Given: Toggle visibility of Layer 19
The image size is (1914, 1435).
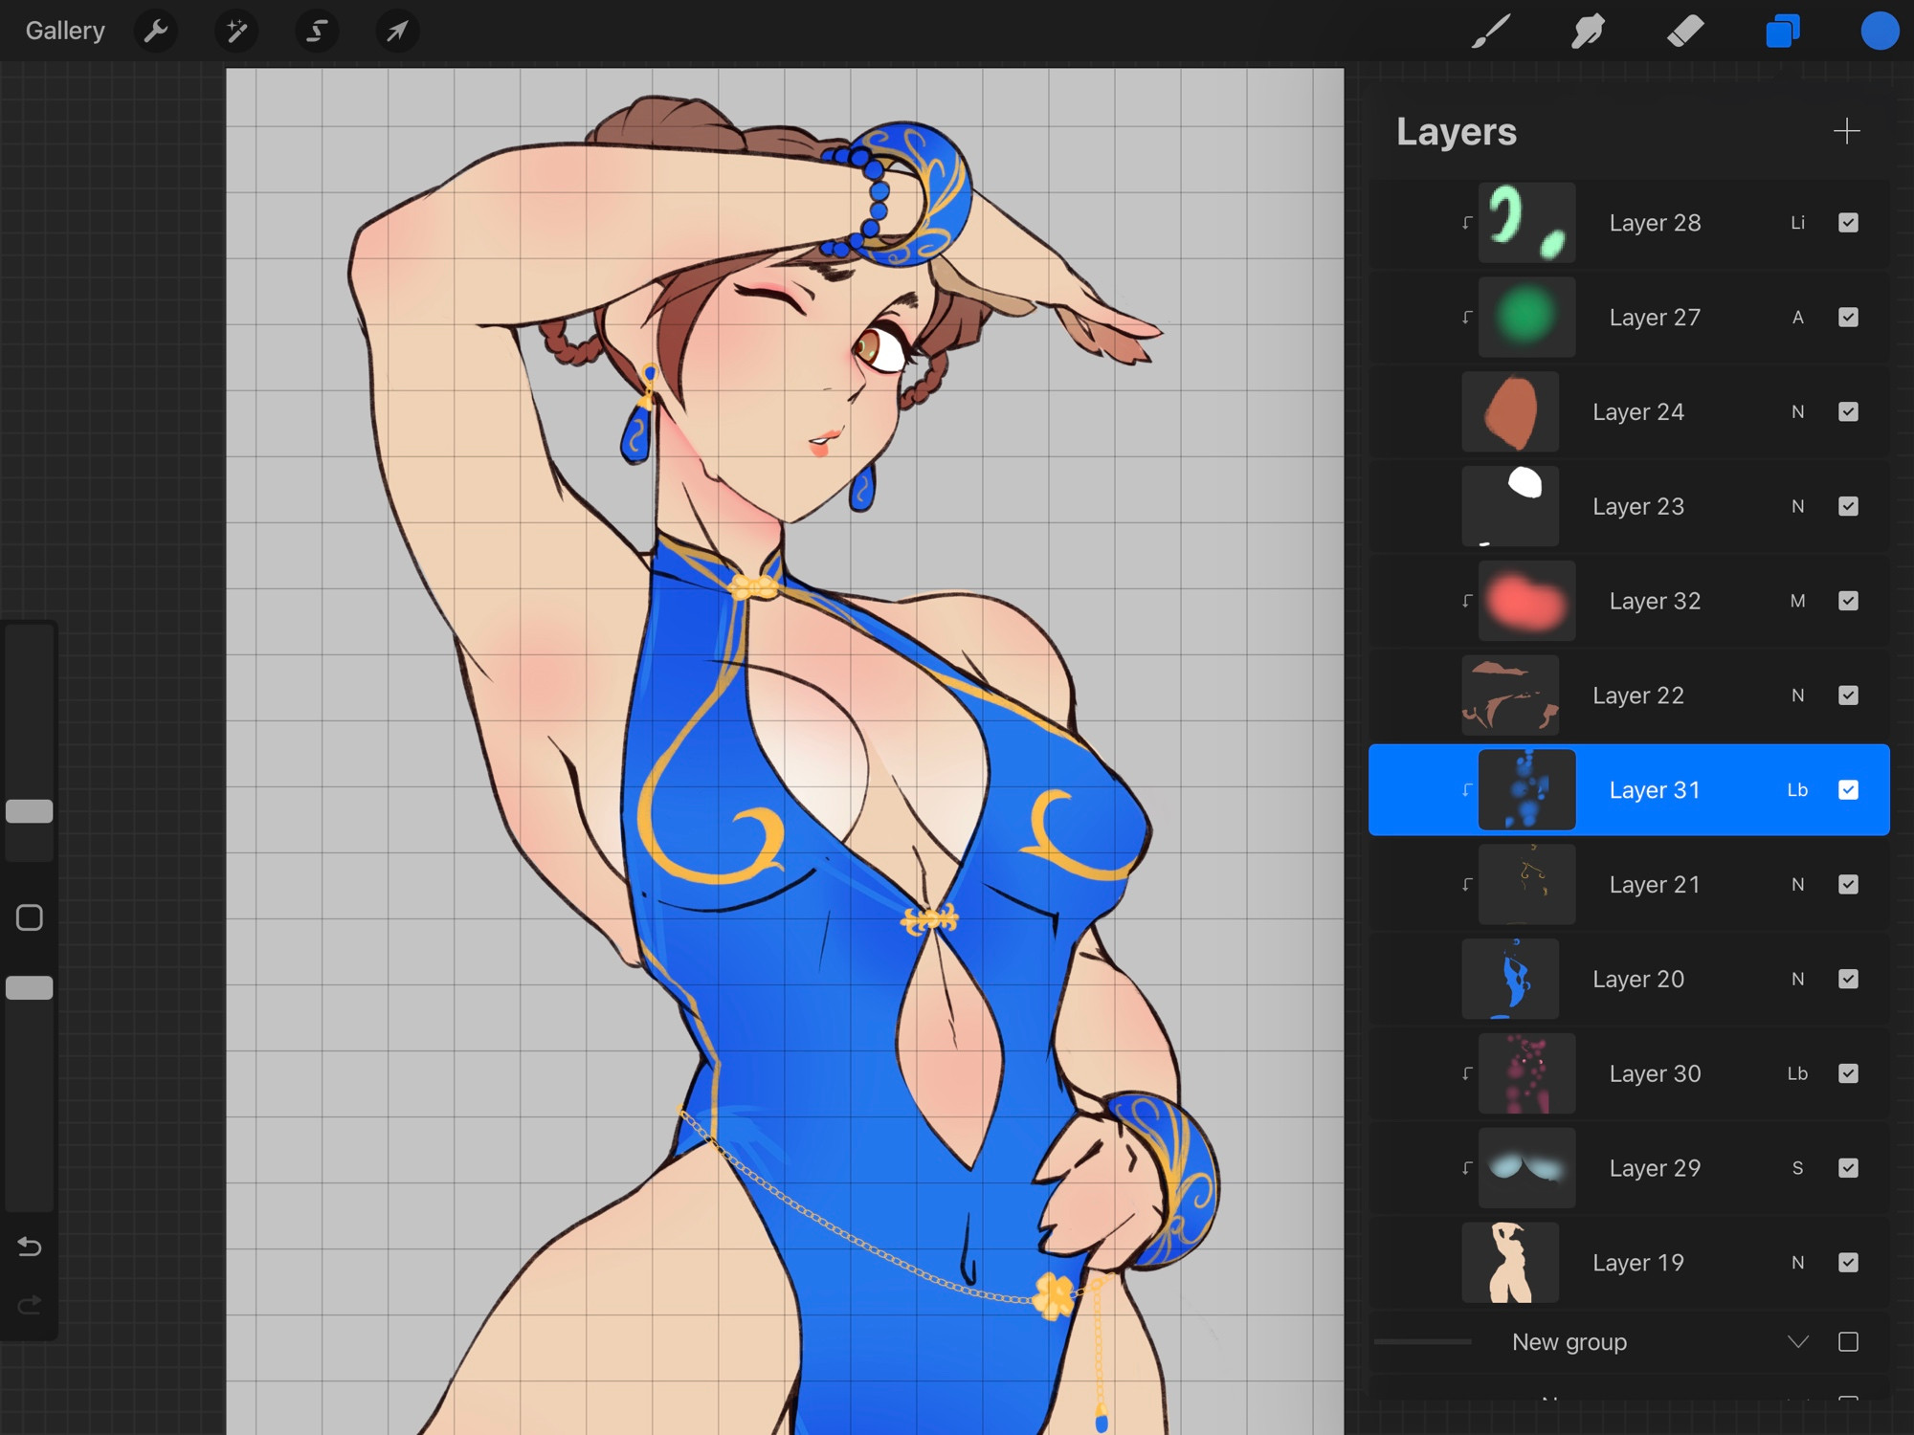Looking at the screenshot, I should [x=1848, y=1263].
